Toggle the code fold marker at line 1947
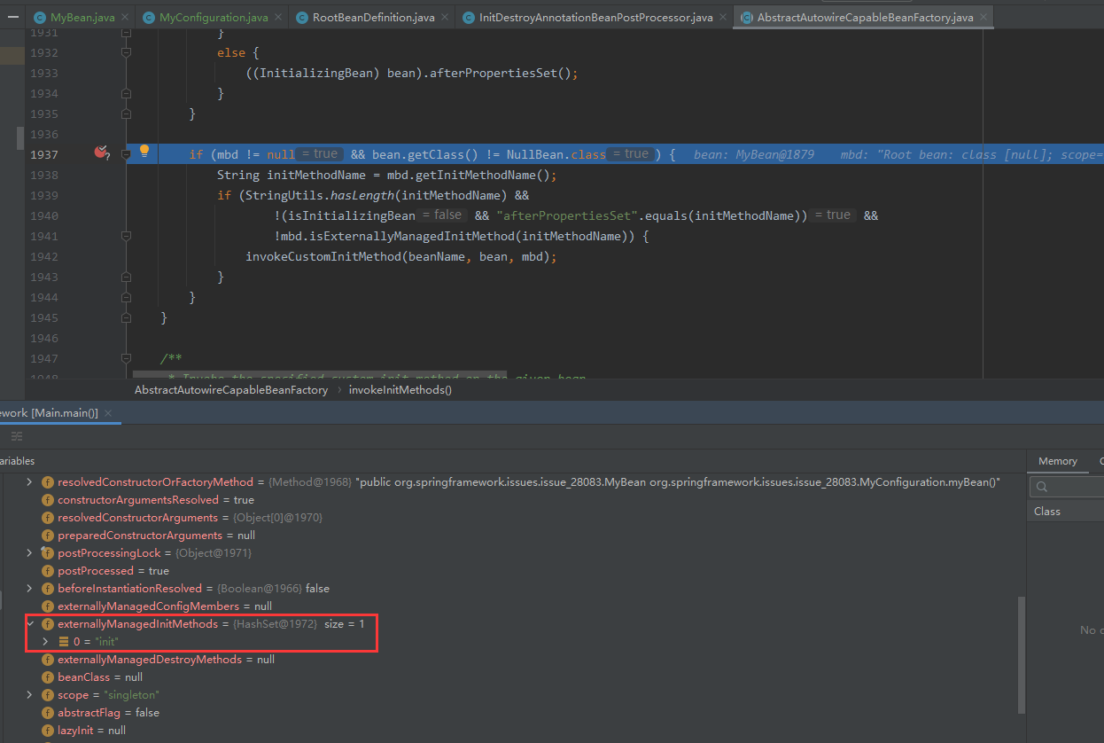The height and width of the screenshot is (743, 1104). coord(126,358)
